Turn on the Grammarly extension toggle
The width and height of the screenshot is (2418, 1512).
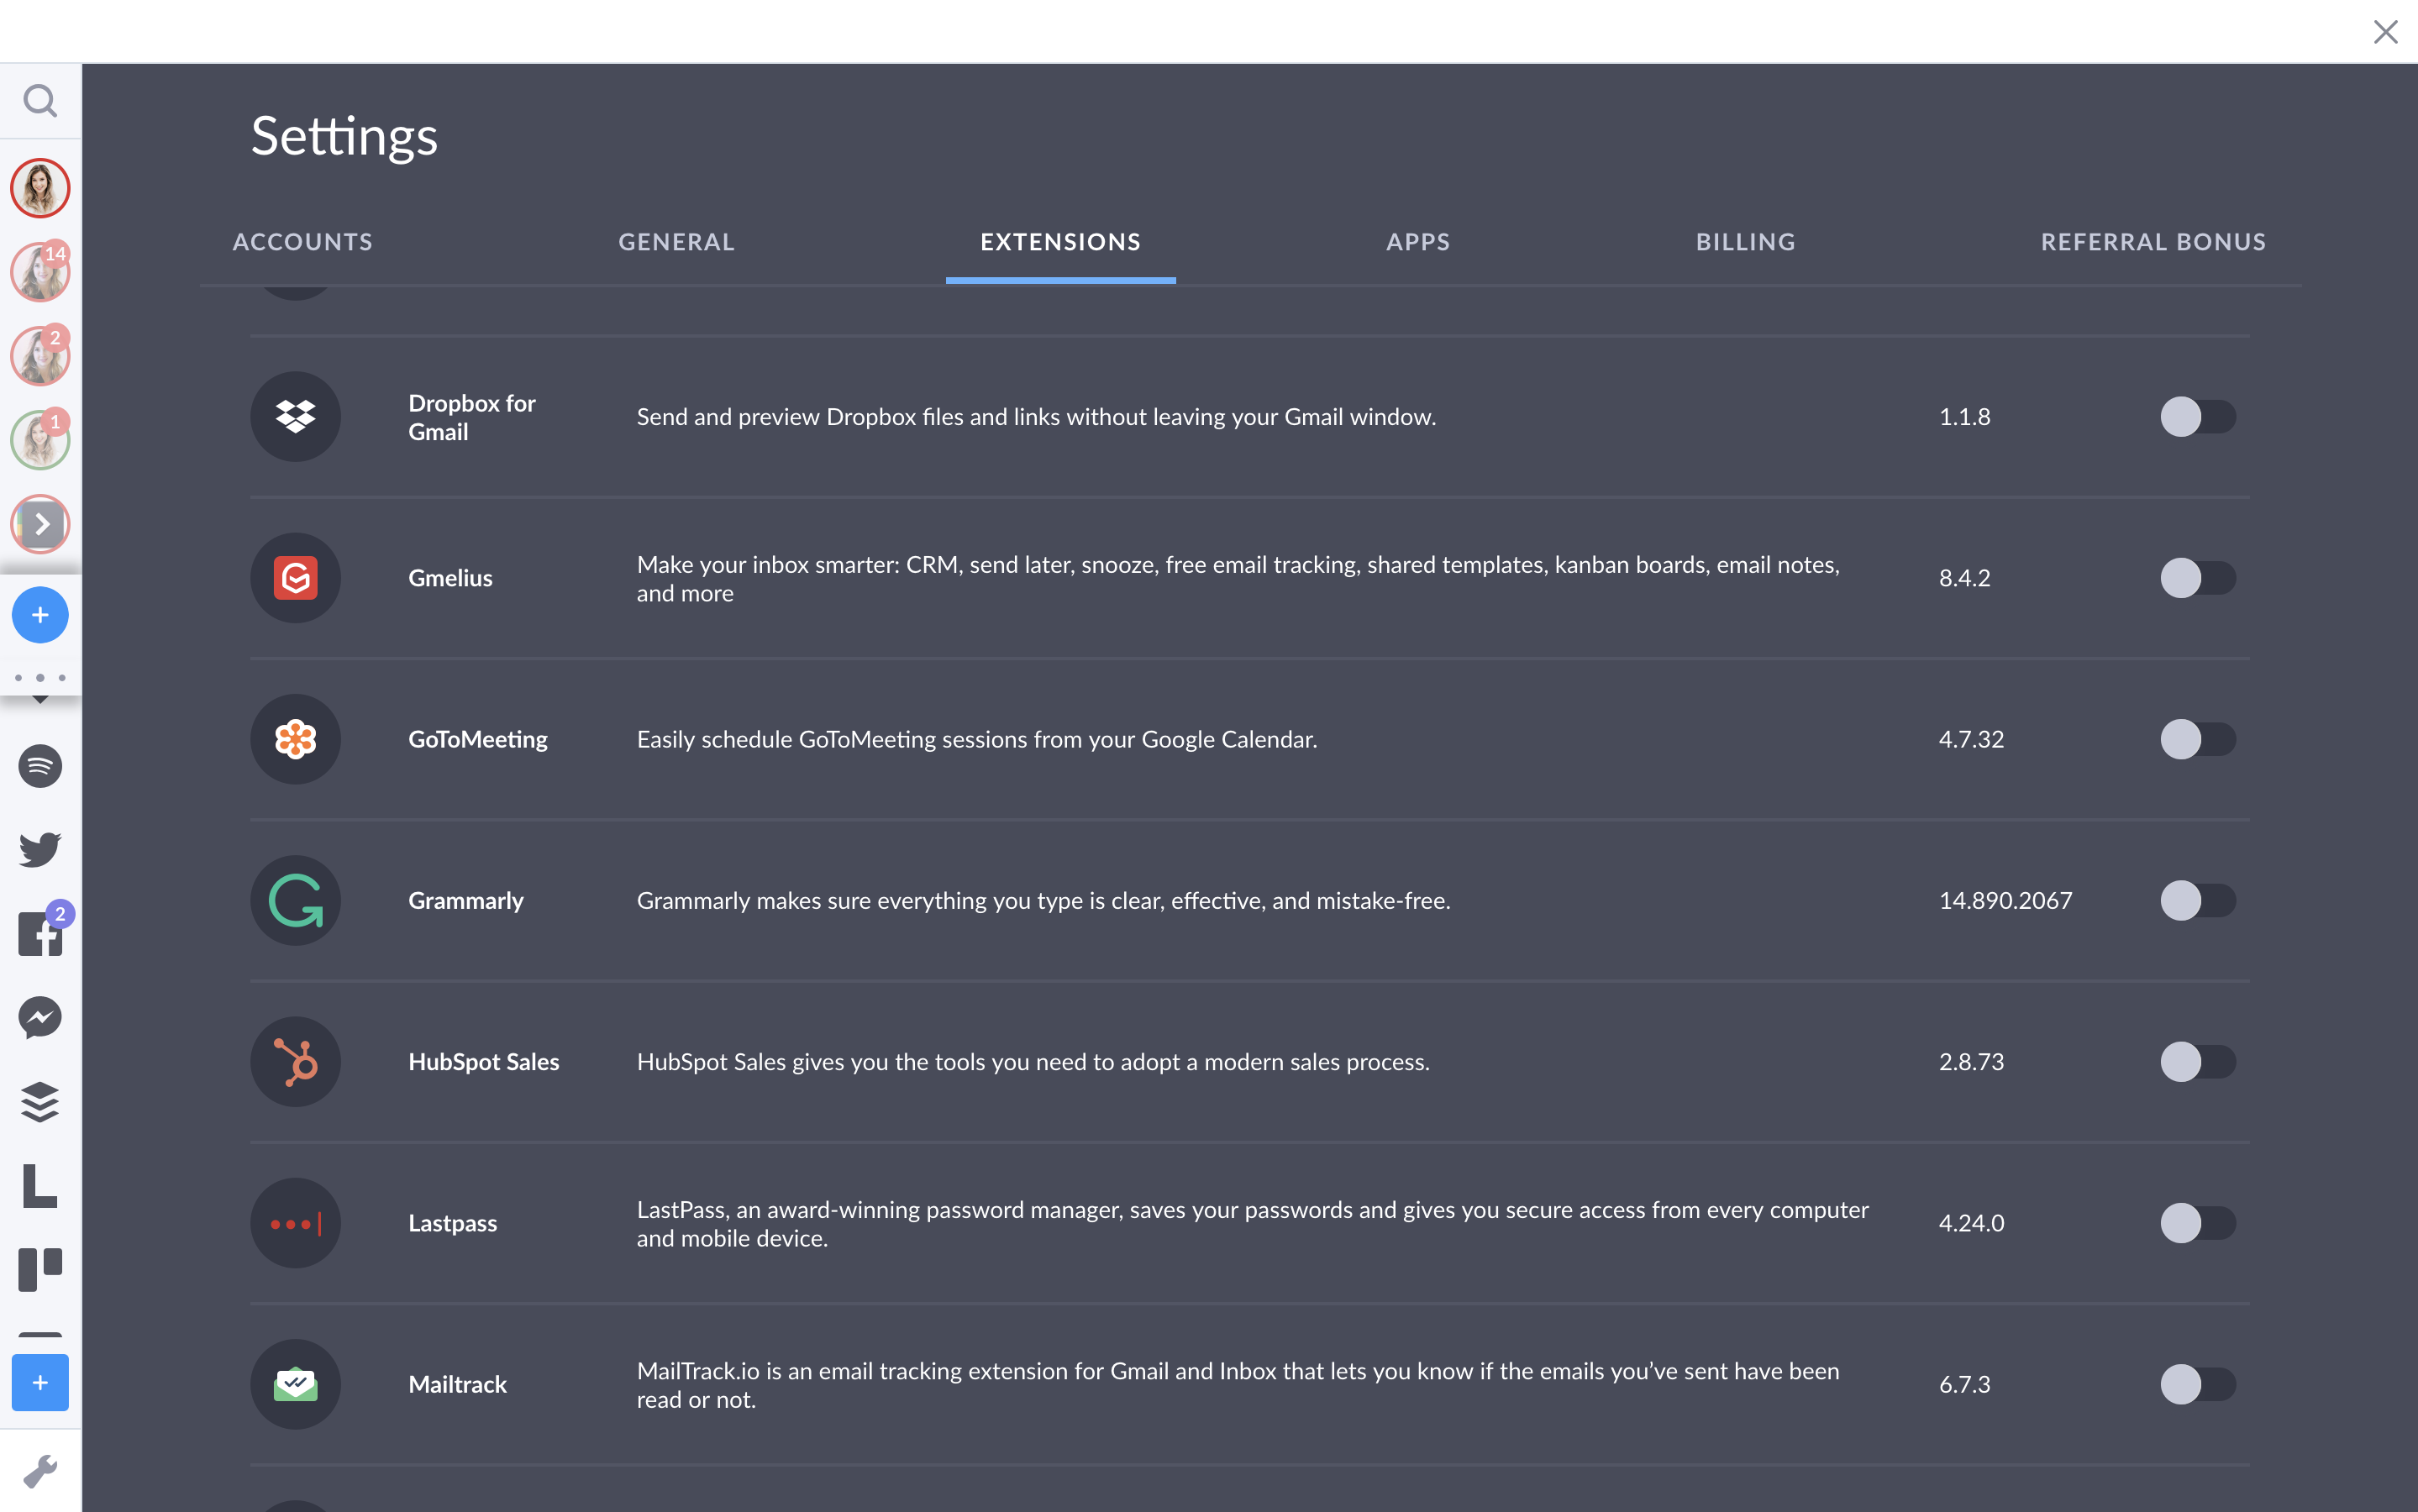point(2198,901)
